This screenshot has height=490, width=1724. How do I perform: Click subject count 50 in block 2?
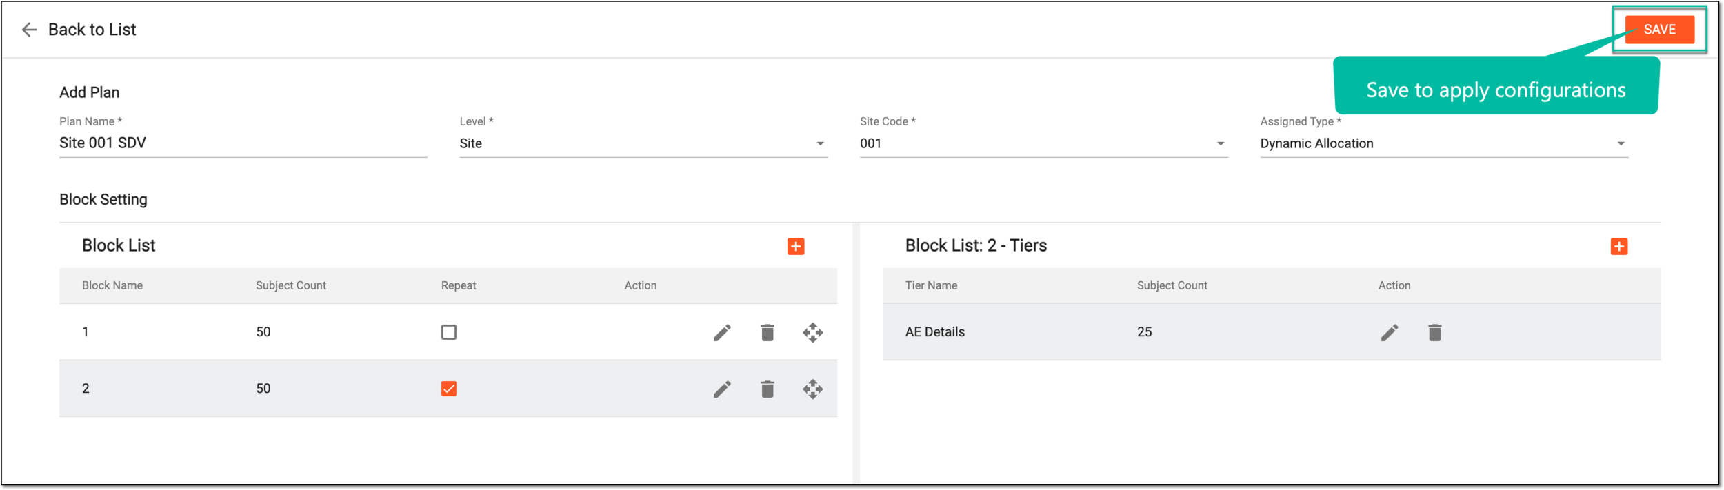point(263,389)
